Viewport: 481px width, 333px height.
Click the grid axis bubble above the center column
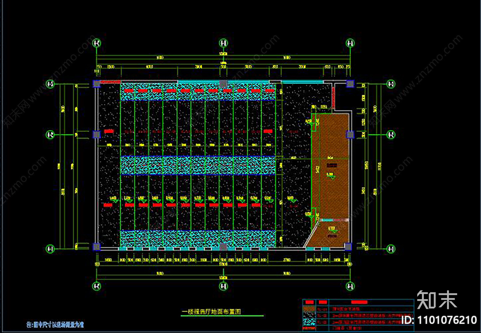click(x=223, y=43)
